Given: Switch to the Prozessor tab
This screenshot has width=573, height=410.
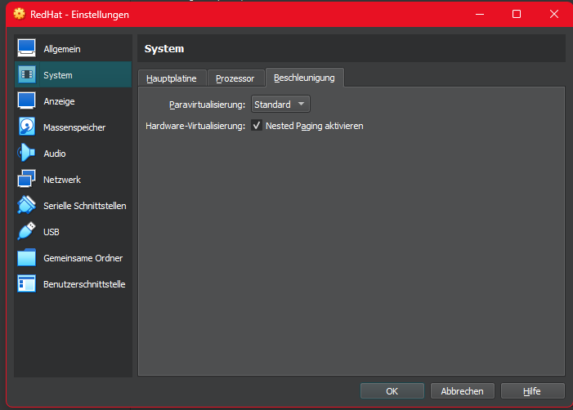Looking at the screenshot, I should 235,78.
